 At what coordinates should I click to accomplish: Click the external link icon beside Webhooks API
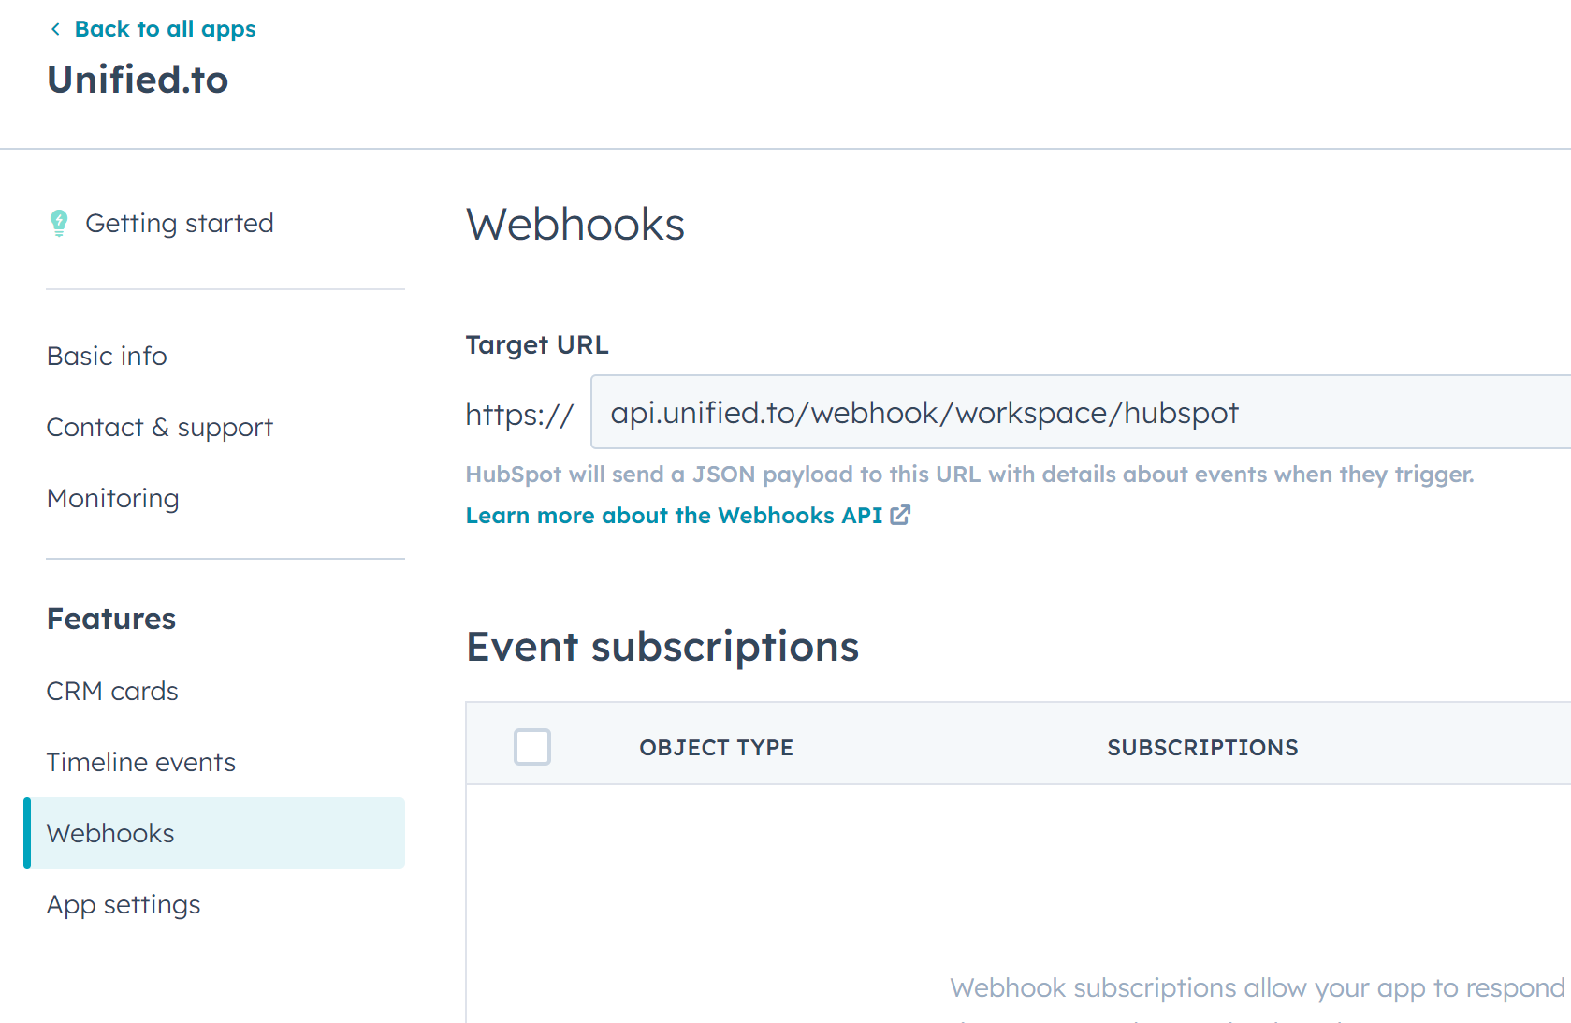(900, 516)
